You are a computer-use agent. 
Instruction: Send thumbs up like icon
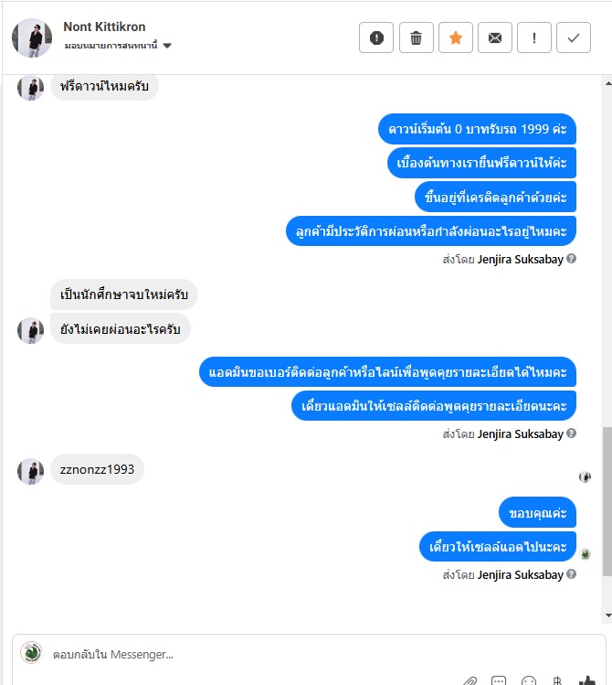tap(587, 681)
